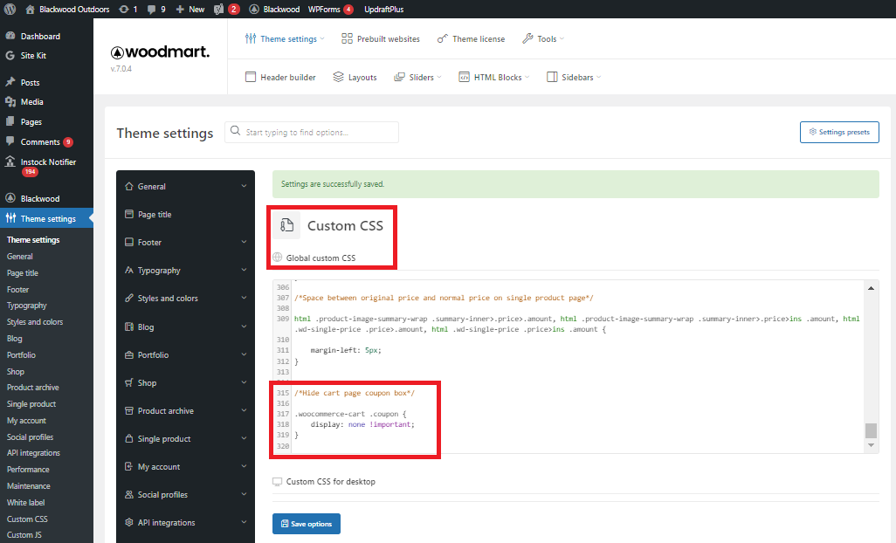The width and height of the screenshot is (896, 543).
Task: Open Custom JS submenu link
Action: coord(24,535)
